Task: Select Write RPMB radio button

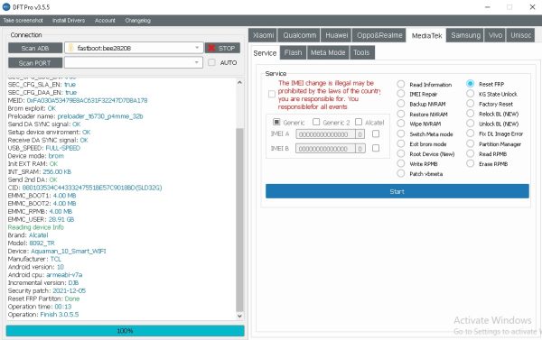Action: click(400, 163)
